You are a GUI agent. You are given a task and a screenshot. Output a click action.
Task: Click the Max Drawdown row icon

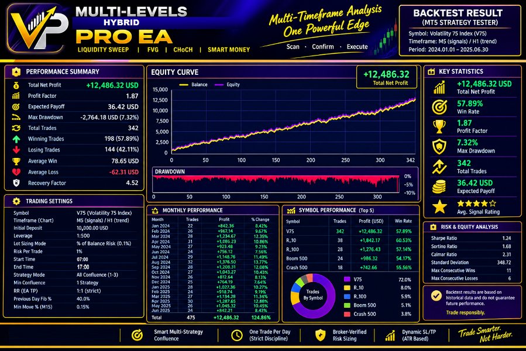point(16,118)
